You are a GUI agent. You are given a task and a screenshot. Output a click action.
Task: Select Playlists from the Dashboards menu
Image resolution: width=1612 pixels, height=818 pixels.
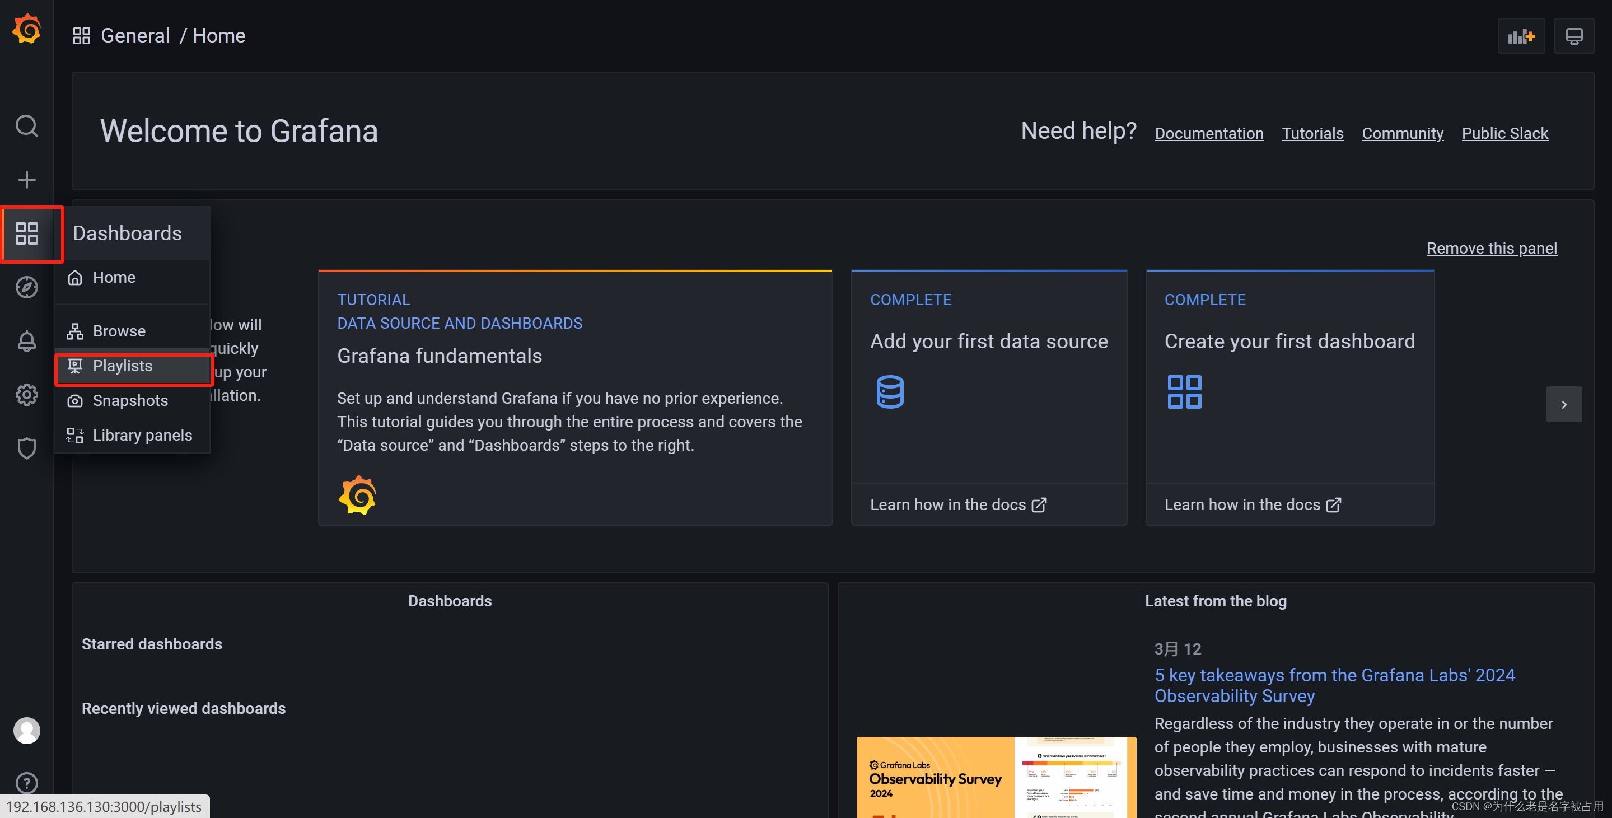coord(132,366)
